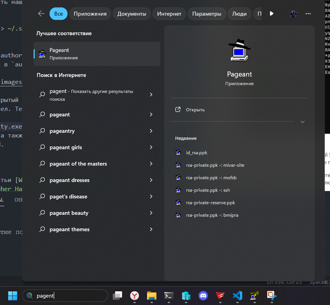Expand the actions list chevron under Открыть
This screenshot has width=330, height=305.
[x=302, y=122]
